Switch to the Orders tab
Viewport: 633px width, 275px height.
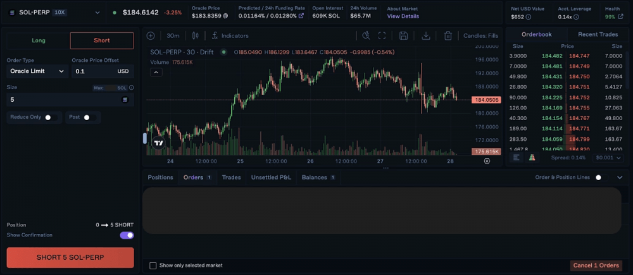(x=197, y=178)
